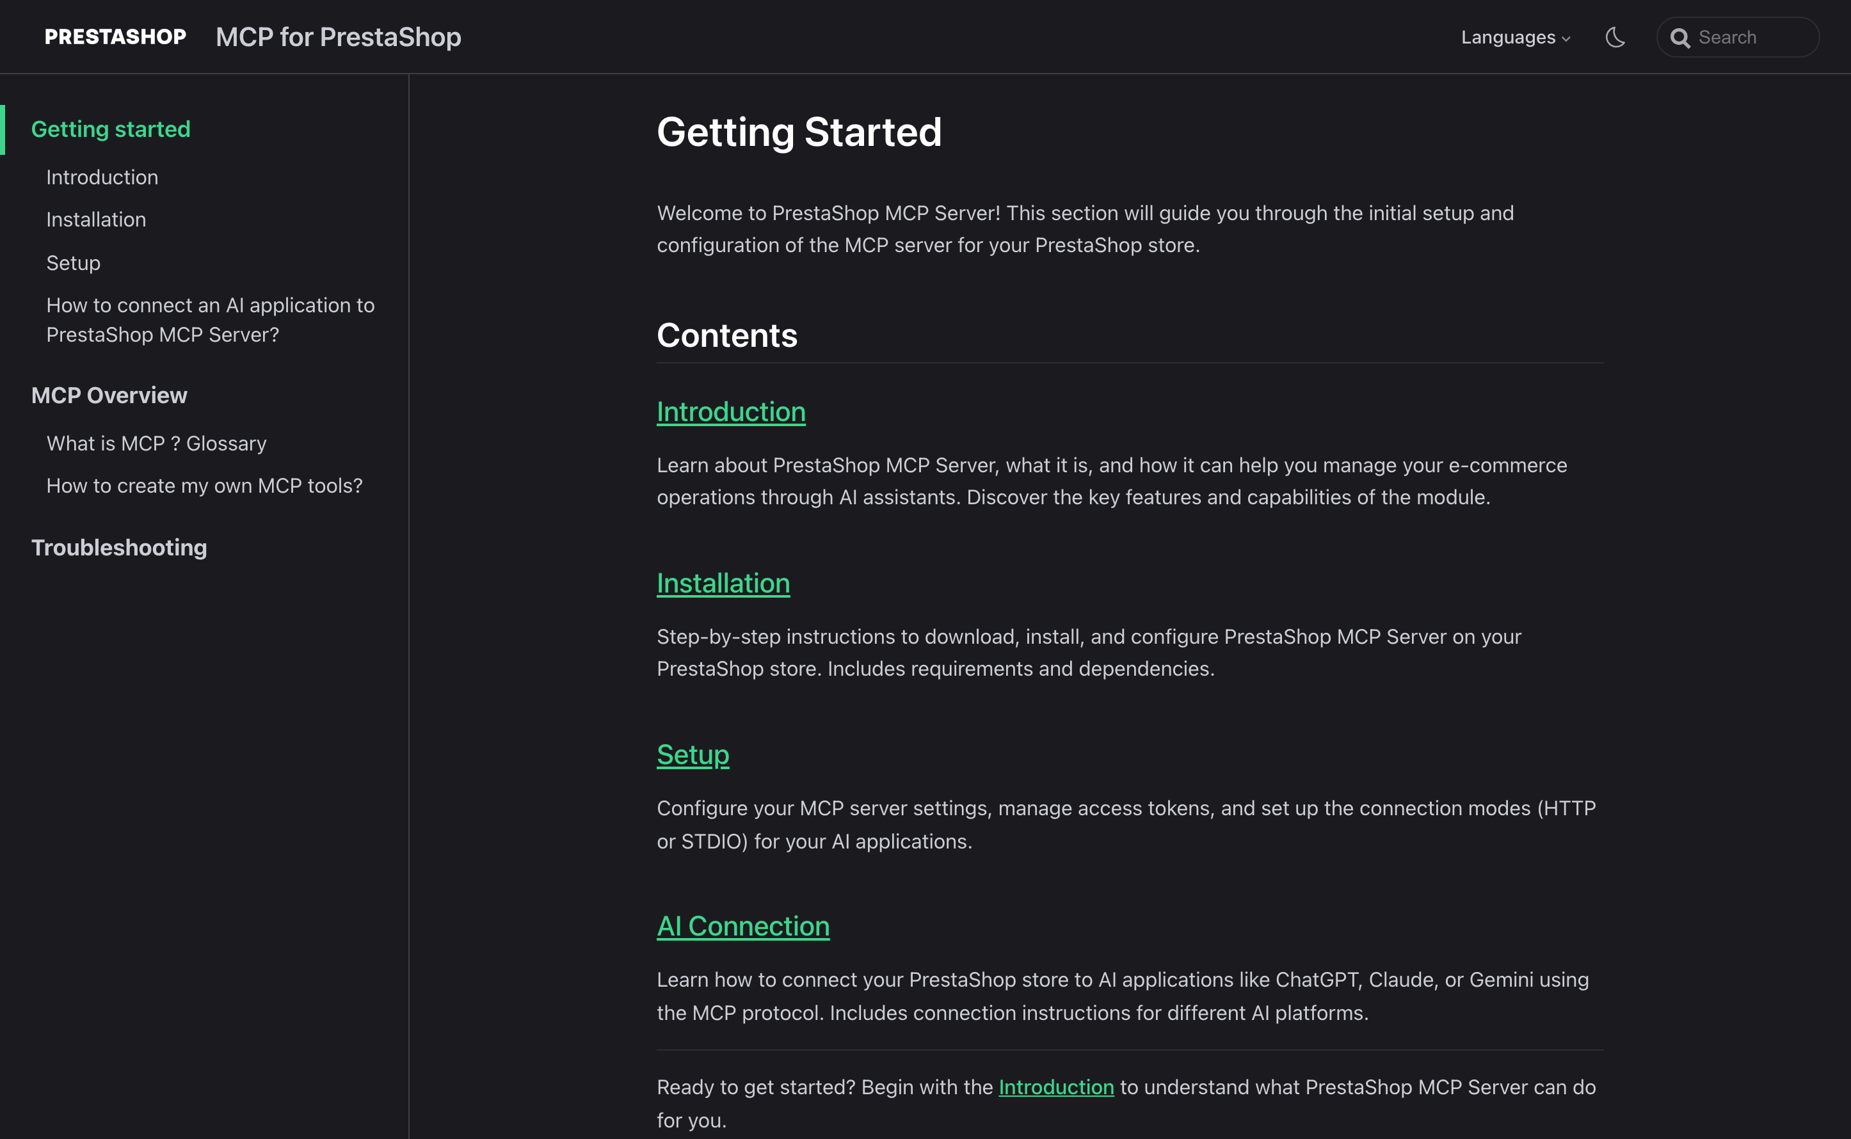Viewport: 1851px width, 1139px height.
Task: Click Introduction link in closing paragraph
Action: (1055, 1087)
